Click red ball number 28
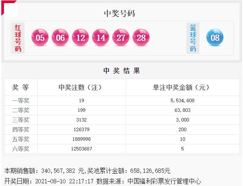 tap(141, 37)
